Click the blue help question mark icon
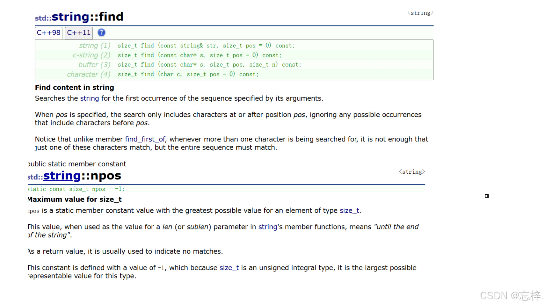545x305 pixels. tap(101, 33)
